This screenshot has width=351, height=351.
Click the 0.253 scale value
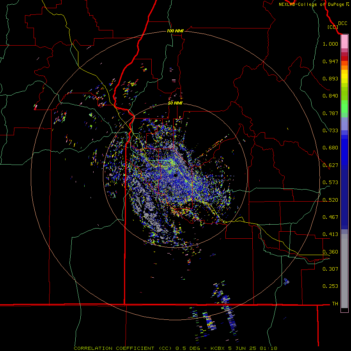[330, 286]
